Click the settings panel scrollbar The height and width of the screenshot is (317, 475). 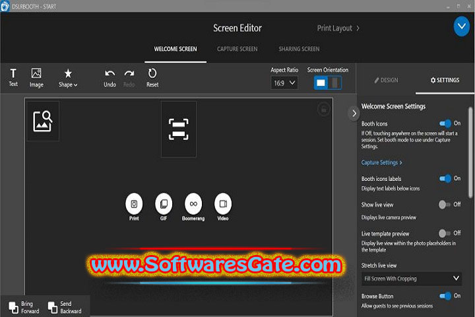pos(470,153)
